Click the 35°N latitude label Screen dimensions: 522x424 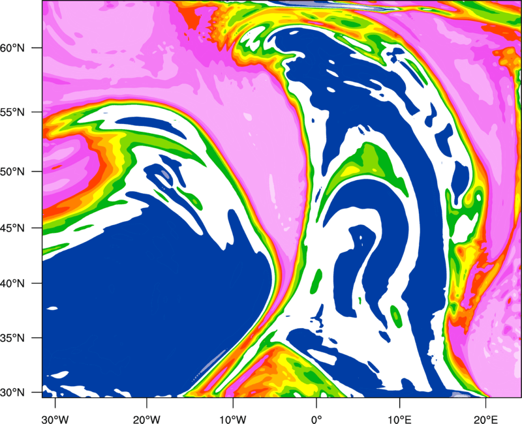point(12,338)
